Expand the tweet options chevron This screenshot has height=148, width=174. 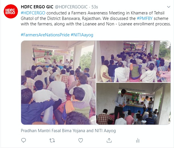coord(169,7)
